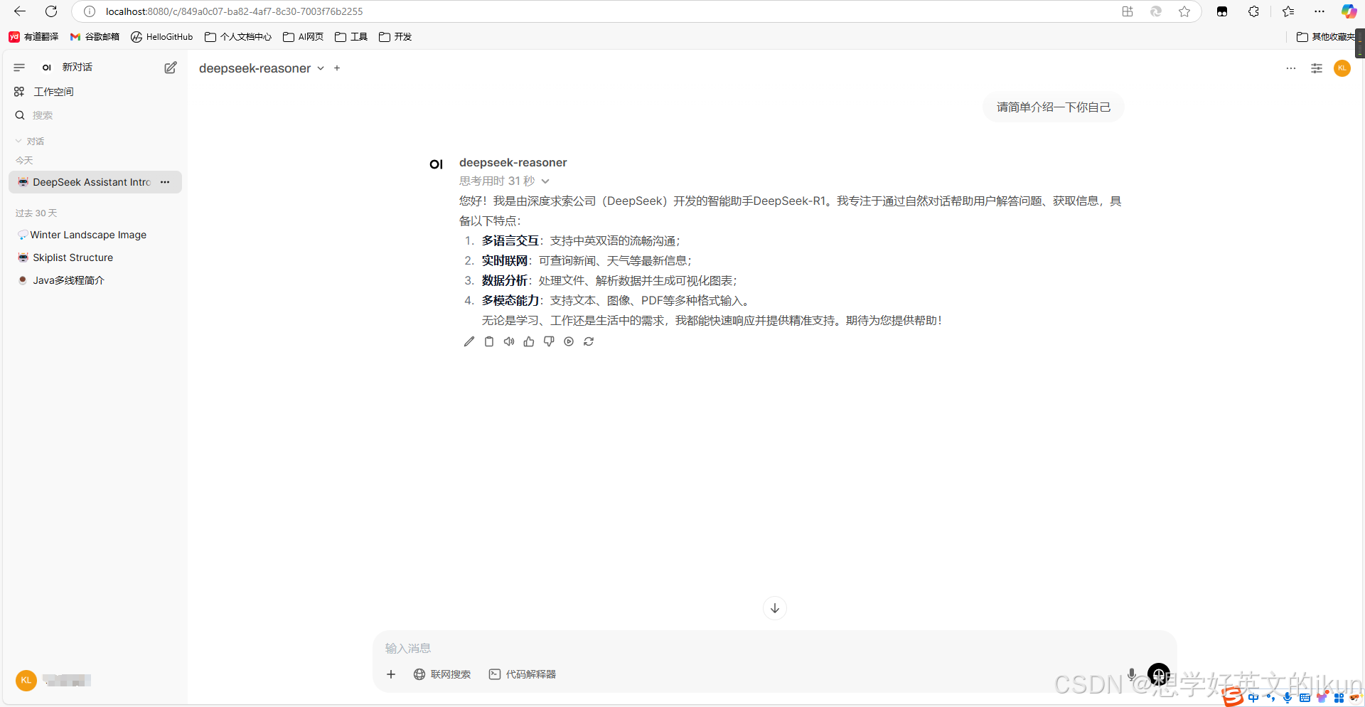View site information icon in address bar
1365x707 pixels.
click(x=90, y=11)
